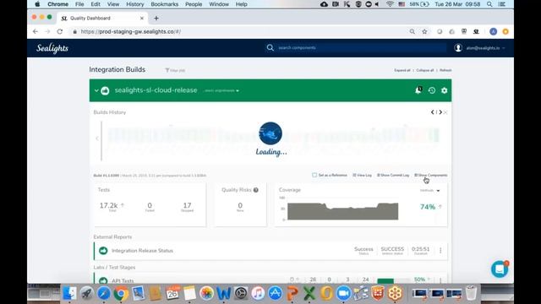
Task: Reload the page
Action: pyautogui.click(x=60, y=31)
